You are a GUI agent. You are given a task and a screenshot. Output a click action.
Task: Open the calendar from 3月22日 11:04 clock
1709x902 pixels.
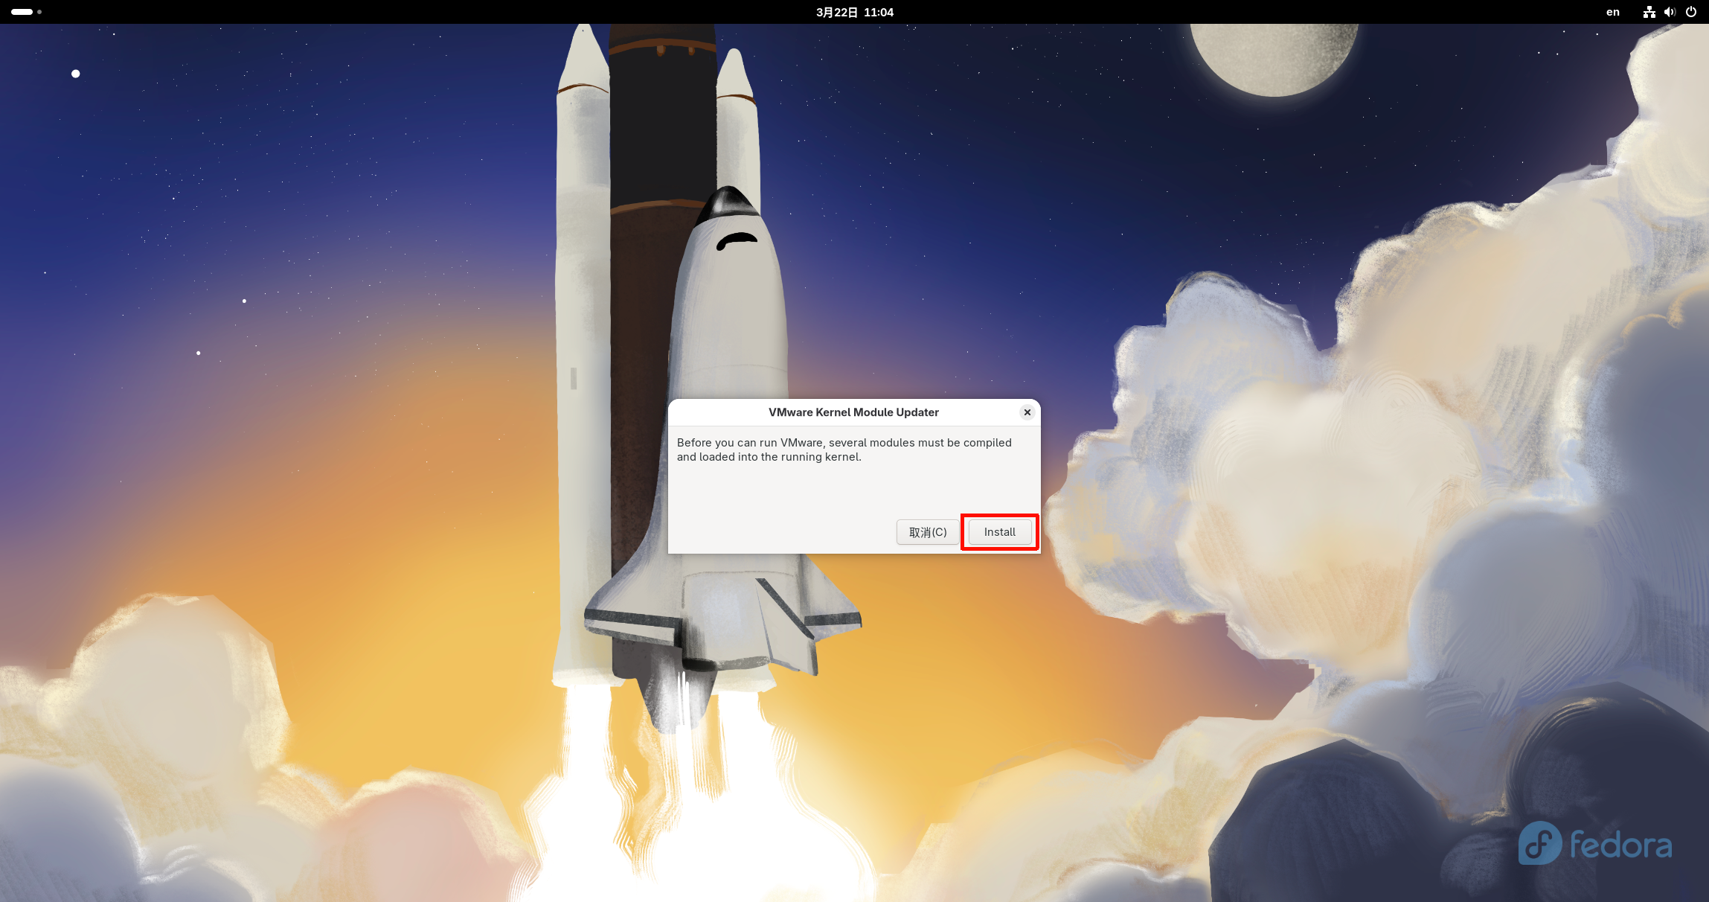point(854,12)
